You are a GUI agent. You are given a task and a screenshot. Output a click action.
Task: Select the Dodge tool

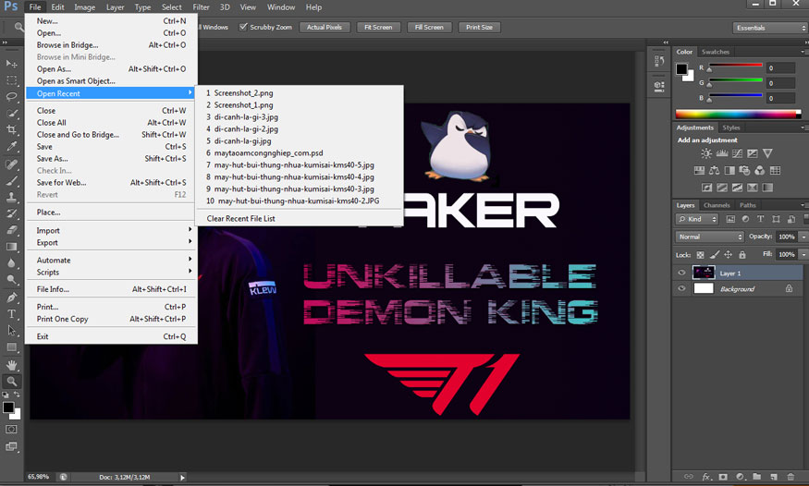tap(11, 280)
